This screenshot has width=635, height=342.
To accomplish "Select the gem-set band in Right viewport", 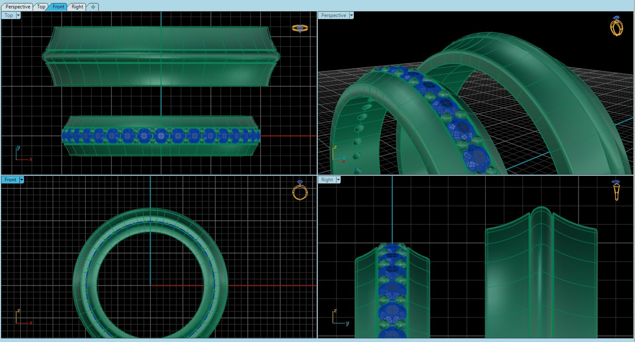I will 392,291.
